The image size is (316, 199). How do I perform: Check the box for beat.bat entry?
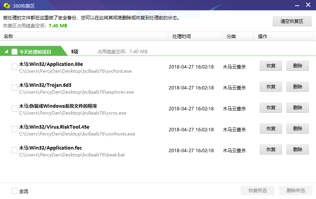pyautogui.click(x=14, y=150)
